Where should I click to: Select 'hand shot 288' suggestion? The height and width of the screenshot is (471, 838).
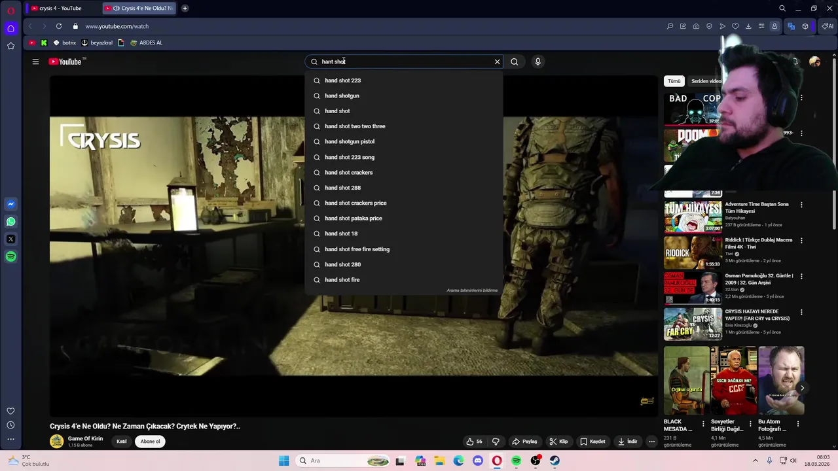pos(404,188)
